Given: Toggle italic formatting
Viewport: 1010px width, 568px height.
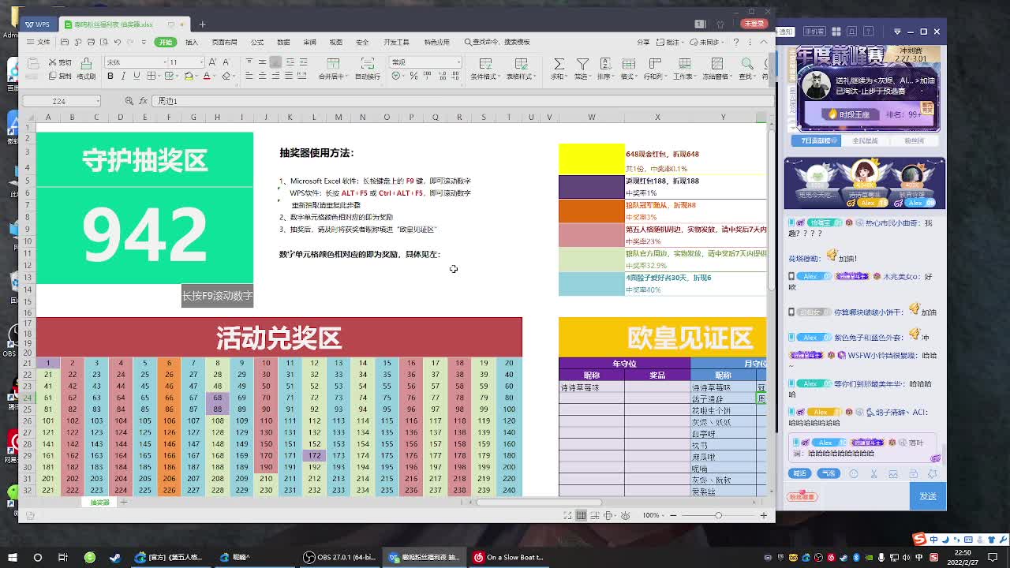Looking at the screenshot, I should (122, 77).
